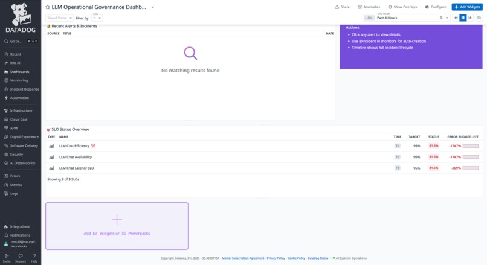Screen dimensions: 487x265
Task: Click error budget bar for LLM Chat Availability
Action: pyautogui.click(x=471, y=157)
